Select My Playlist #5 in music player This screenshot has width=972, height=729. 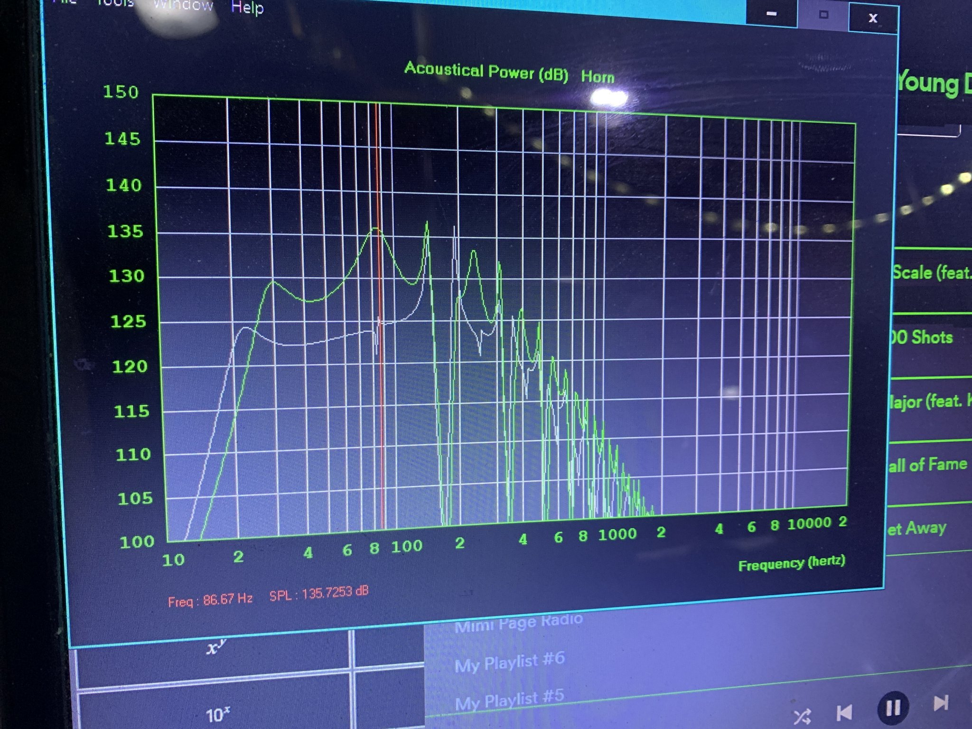[x=509, y=700]
